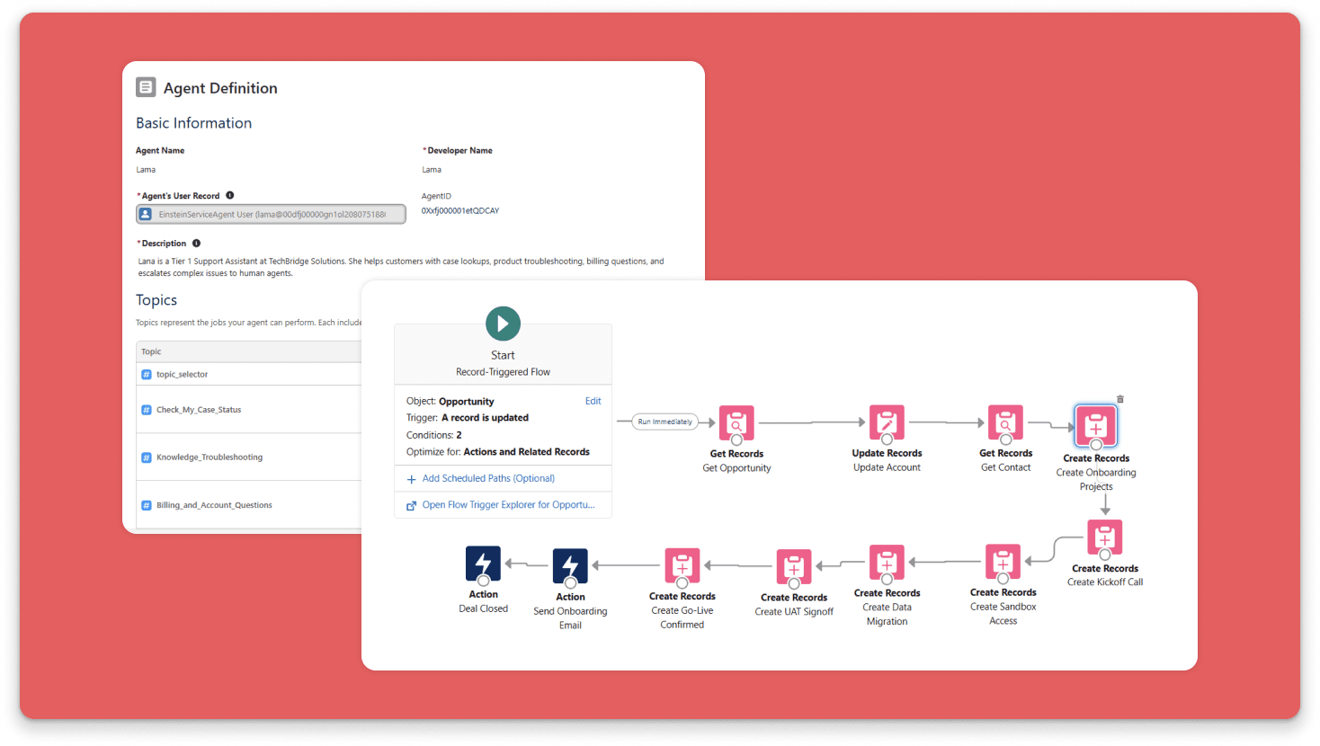Image resolution: width=1320 pixels, height=746 pixels.
Task: Open Flow Trigger Explorer for Opportunity
Action: 503,504
